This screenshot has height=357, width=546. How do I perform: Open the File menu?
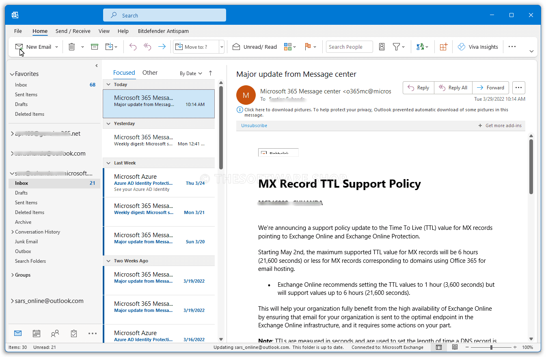(x=18, y=31)
